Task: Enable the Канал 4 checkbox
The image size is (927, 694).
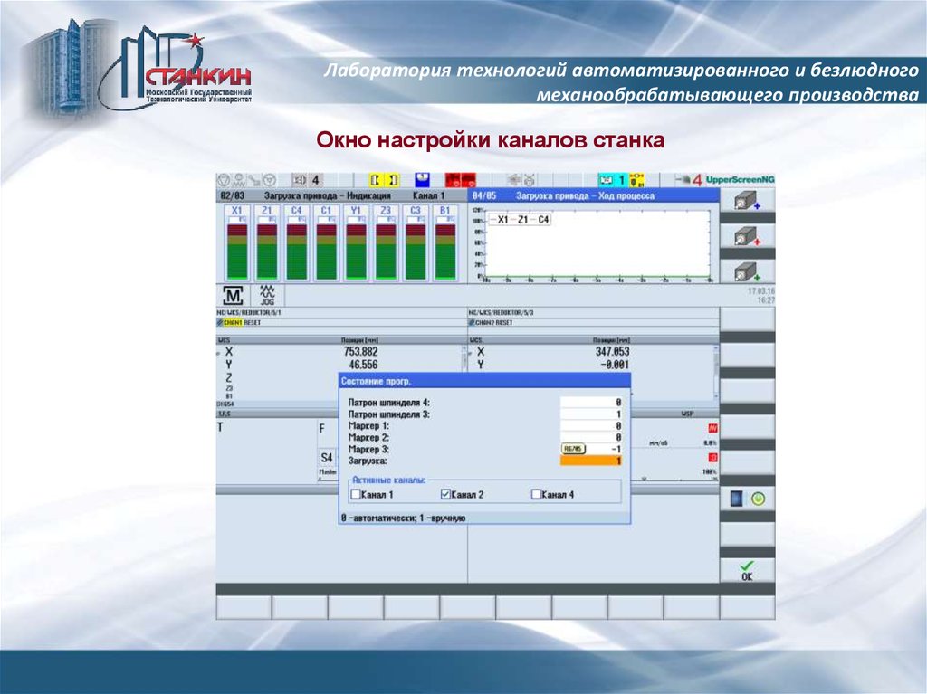Action: click(536, 494)
